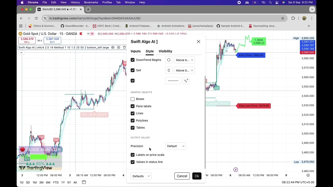The height and width of the screenshot is (187, 333).
Task: Enable the Boxes checkbox
Action: (x=133, y=99)
